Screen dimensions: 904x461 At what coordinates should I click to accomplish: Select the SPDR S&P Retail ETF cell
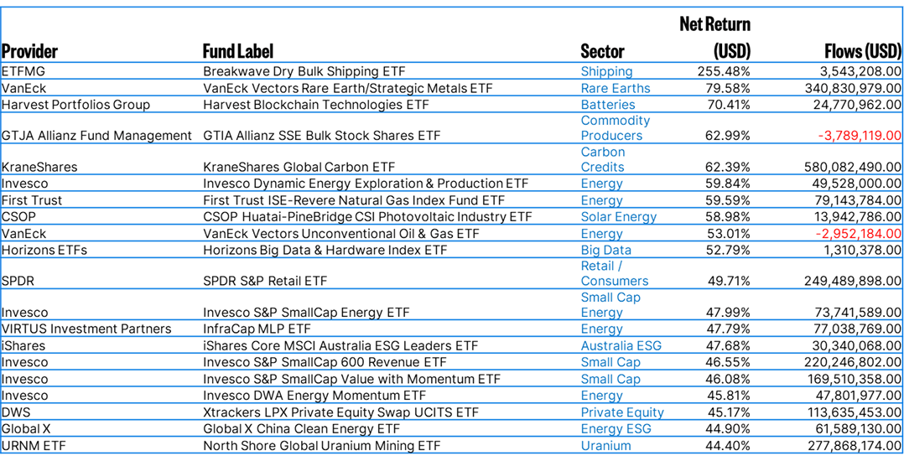[x=265, y=282]
